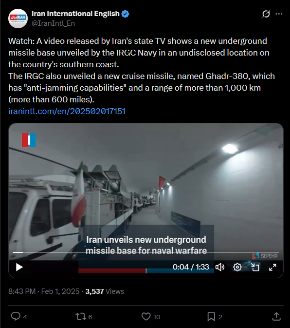Open the more options ellipsis menu
290x328 pixels.
pyautogui.click(x=279, y=14)
